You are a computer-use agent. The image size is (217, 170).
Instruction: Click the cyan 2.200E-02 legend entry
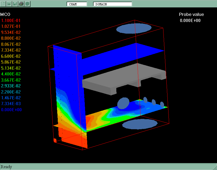coord(11,92)
